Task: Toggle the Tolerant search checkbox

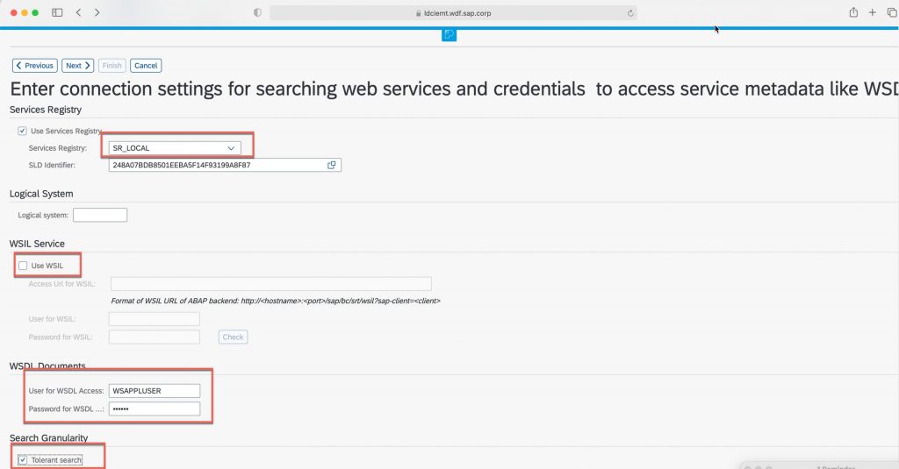Action: [x=22, y=460]
